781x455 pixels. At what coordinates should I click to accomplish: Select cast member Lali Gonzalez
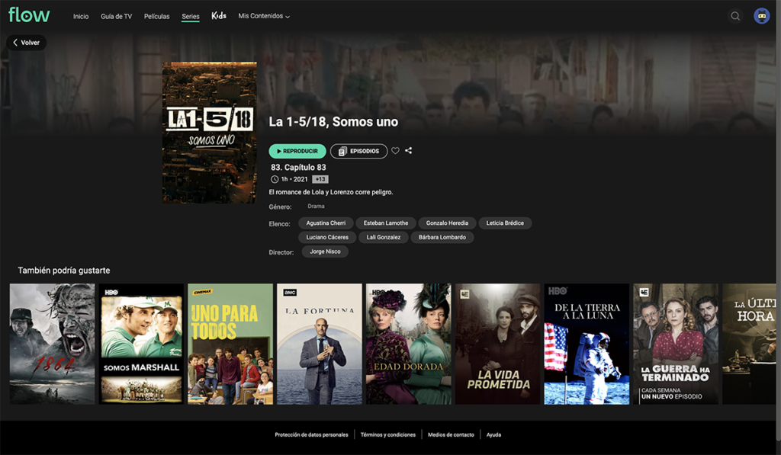(x=383, y=237)
